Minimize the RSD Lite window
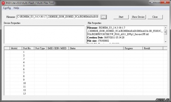Image resolution: width=171 pixels, height=102 pixels. tap(152, 2)
